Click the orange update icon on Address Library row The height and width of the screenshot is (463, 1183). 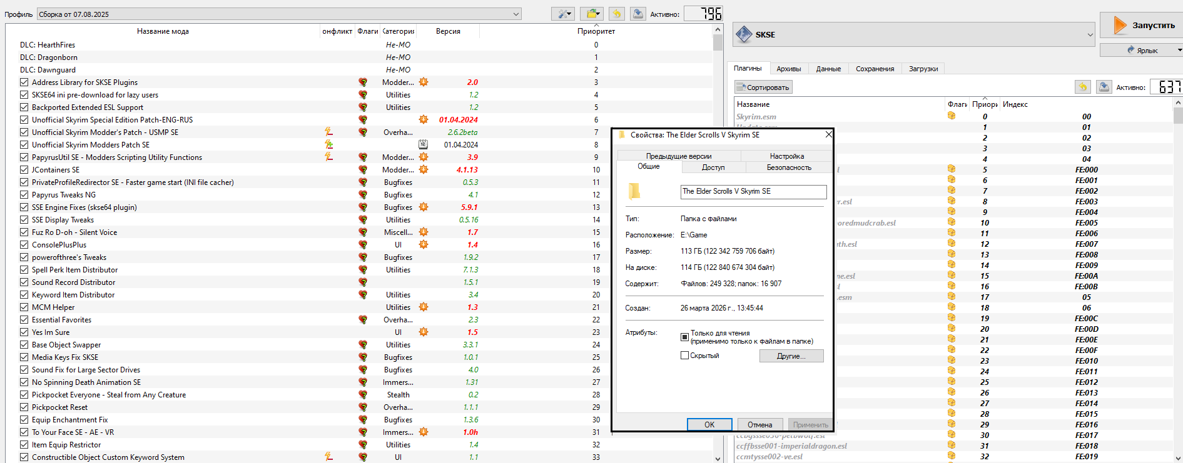point(424,82)
